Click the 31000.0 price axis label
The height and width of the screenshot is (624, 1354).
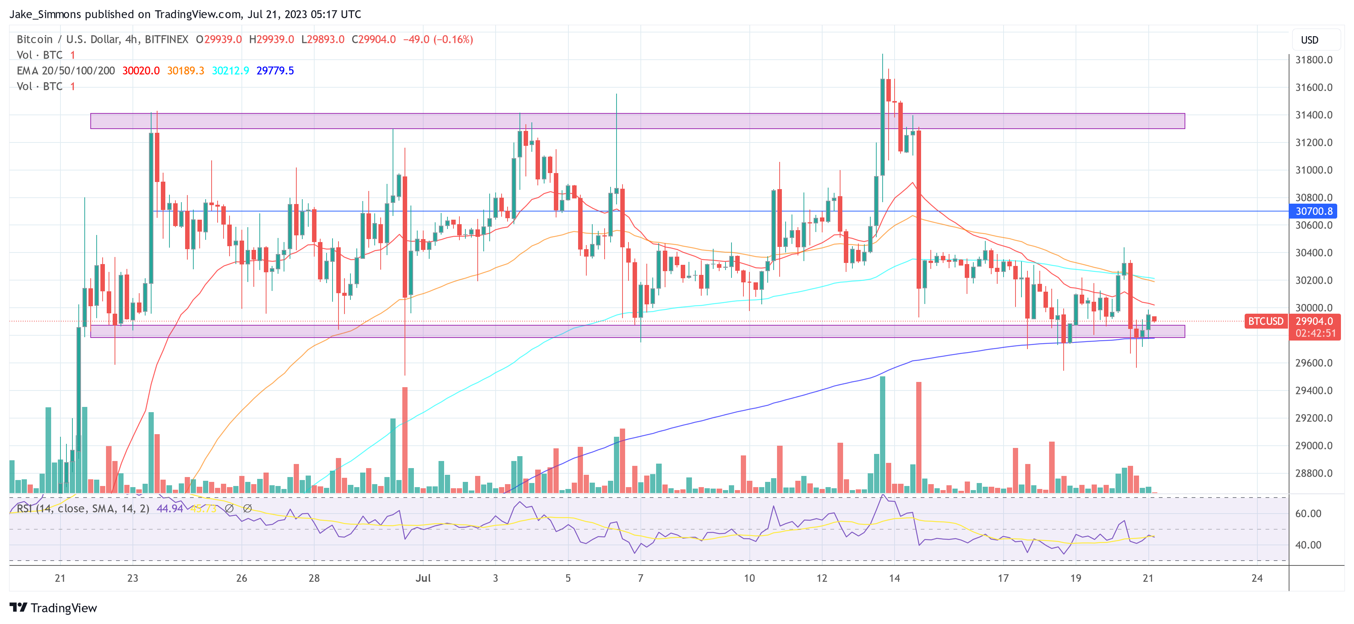click(x=1314, y=170)
